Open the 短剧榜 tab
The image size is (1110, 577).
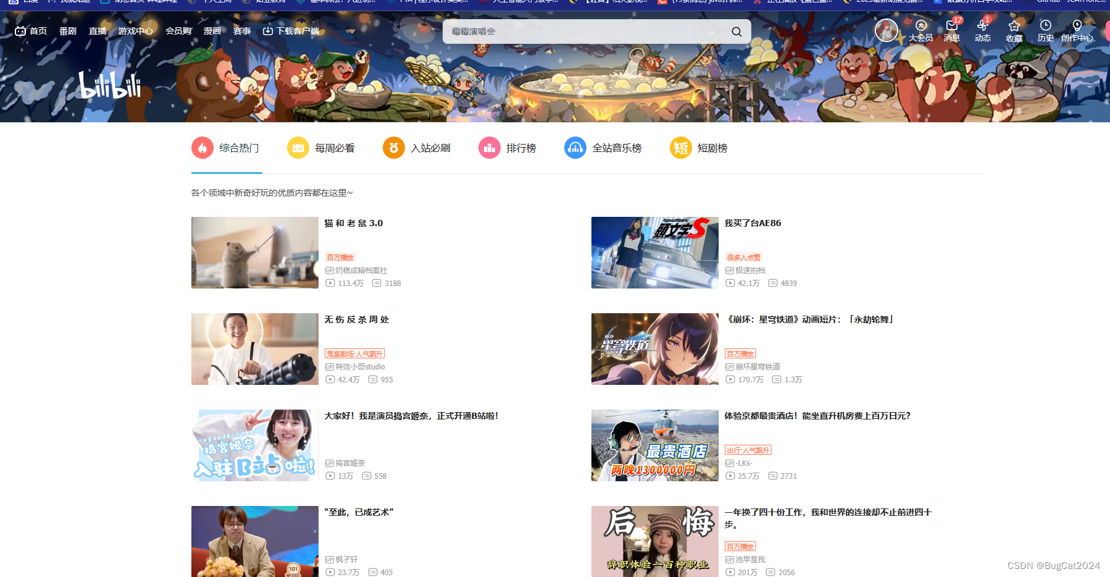click(x=698, y=148)
